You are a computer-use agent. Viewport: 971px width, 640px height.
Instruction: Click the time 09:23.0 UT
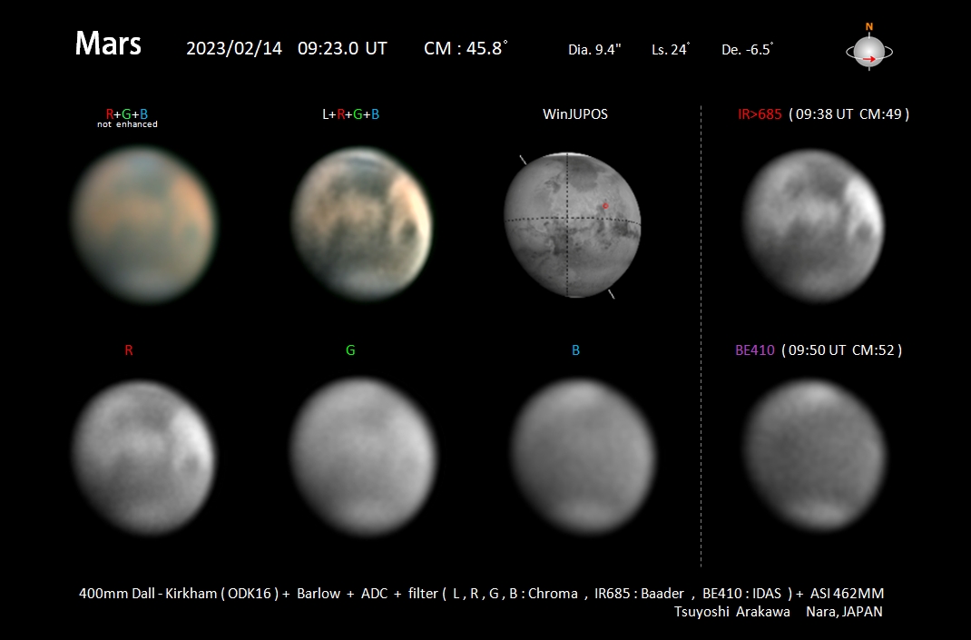(342, 48)
